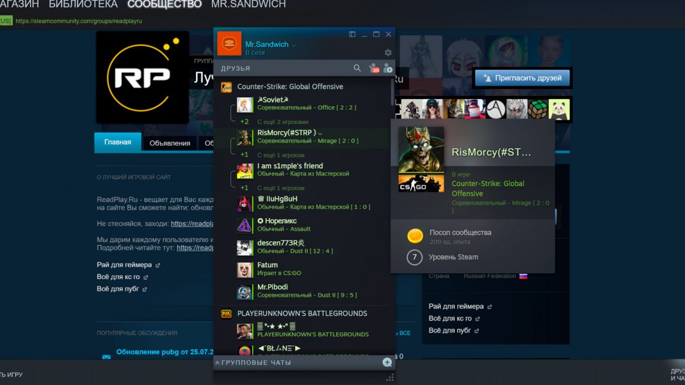This screenshot has height=385, width=685.
Task: Click Посол сообщества badge coin
Action: [x=415, y=236]
